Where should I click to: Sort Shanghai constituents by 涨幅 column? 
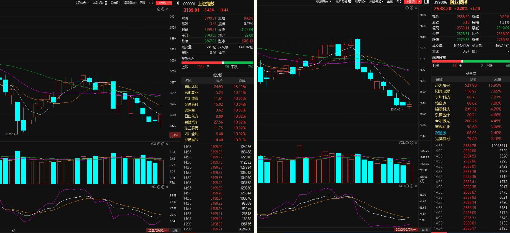(242, 81)
